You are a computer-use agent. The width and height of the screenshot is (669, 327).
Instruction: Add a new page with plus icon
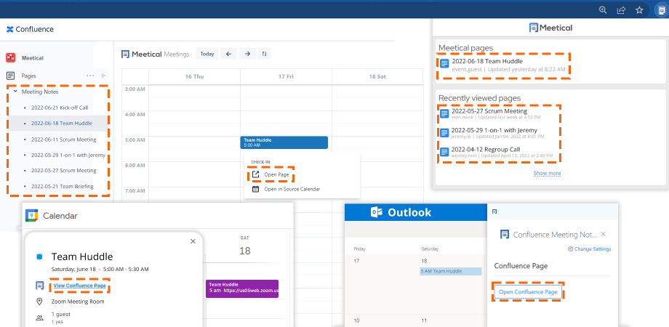click(103, 76)
